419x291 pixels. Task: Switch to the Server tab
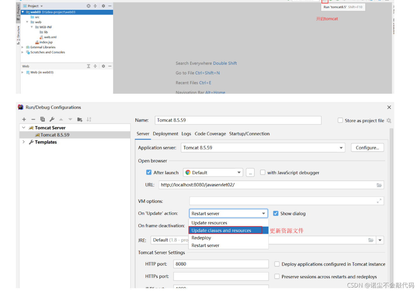point(143,134)
